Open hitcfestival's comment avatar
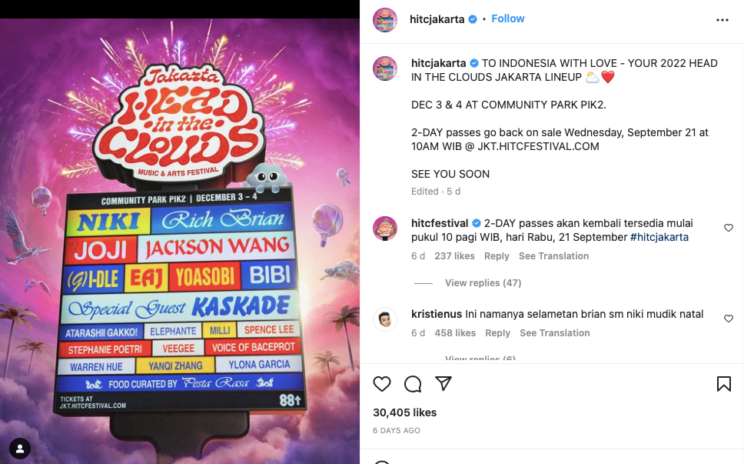744x464 pixels. [385, 229]
